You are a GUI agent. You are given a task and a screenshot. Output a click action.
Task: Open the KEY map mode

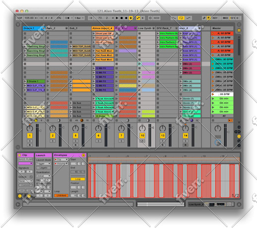[x=215, y=18]
